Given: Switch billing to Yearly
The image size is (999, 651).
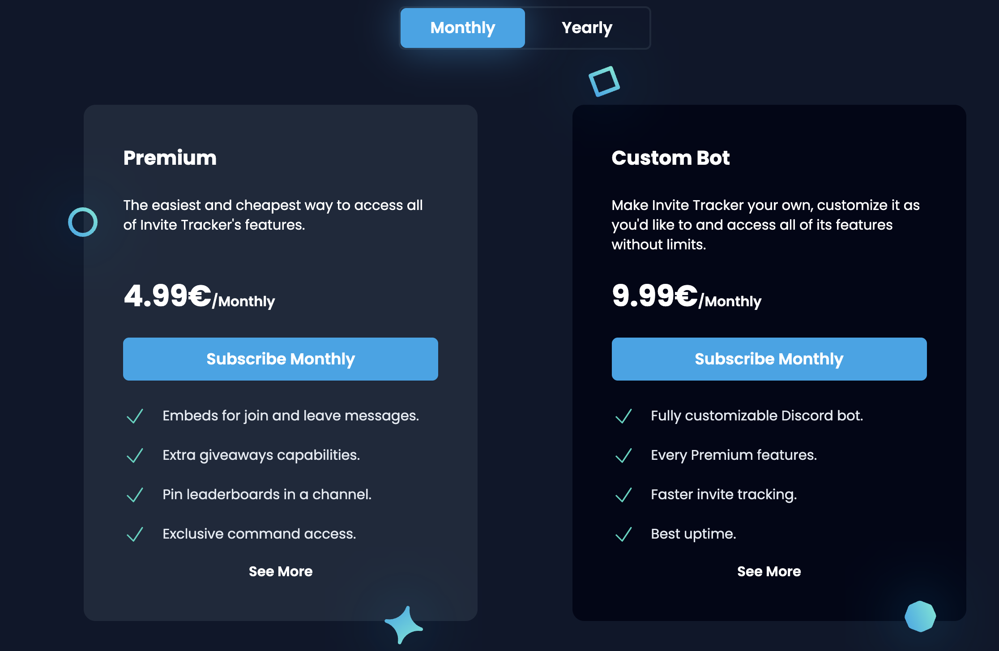Looking at the screenshot, I should pos(587,28).
